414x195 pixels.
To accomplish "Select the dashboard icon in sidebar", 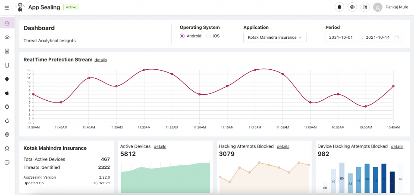I will coord(7,23).
